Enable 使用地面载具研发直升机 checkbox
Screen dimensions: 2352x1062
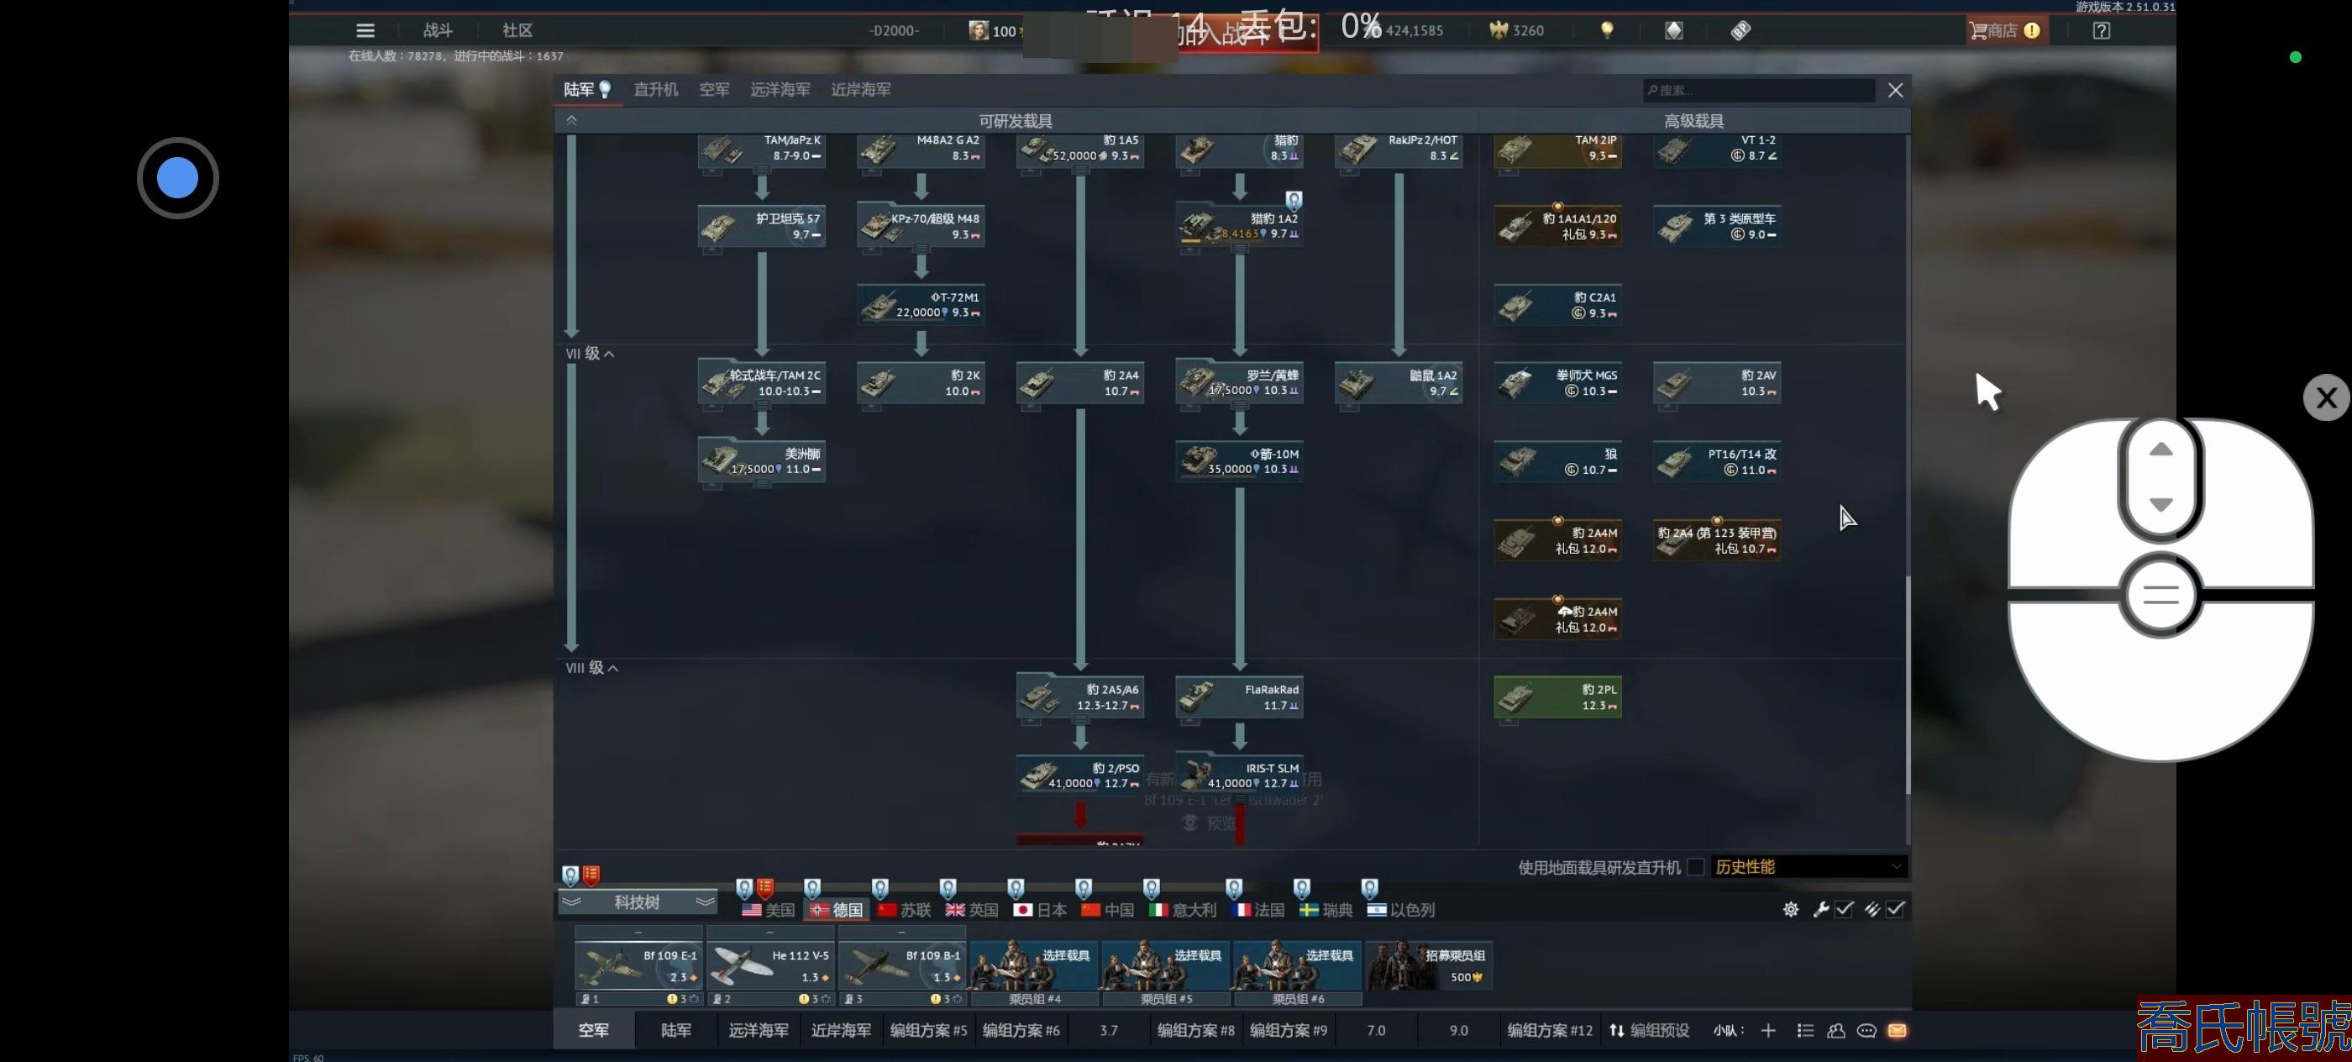tap(1695, 866)
